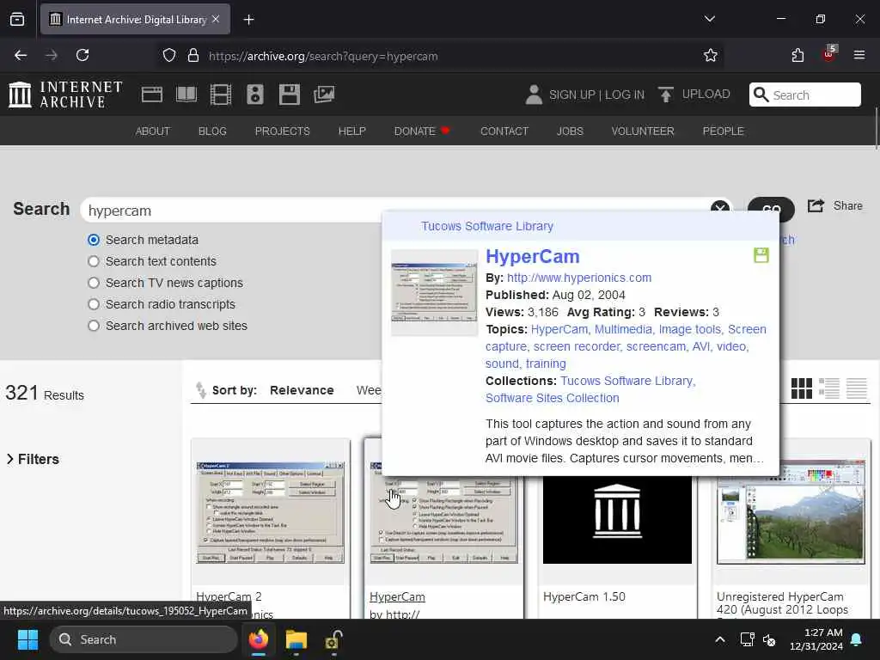Clear the hypercam search query
The height and width of the screenshot is (660, 880).
[719, 209]
